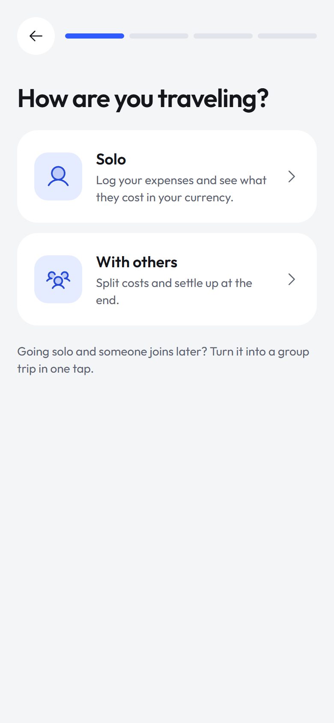Click 'trip in one tap.' footer line
Viewport: 334px width, 723px height.
(x=55, y=369)
